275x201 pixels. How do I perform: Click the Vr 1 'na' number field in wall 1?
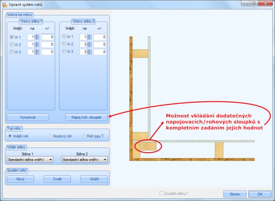tap(31, 37)
